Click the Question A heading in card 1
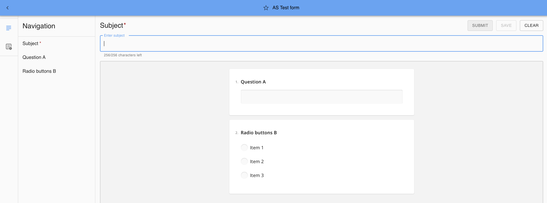The image size is (547, 203). (253, 82)
